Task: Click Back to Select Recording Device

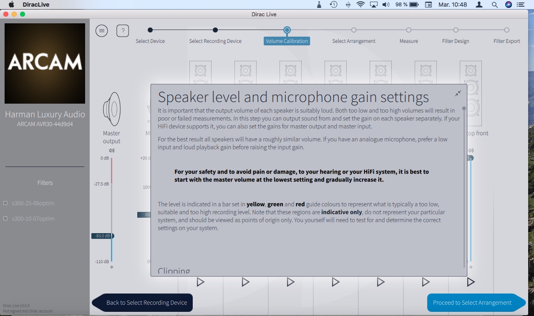Action: point(142,303)
